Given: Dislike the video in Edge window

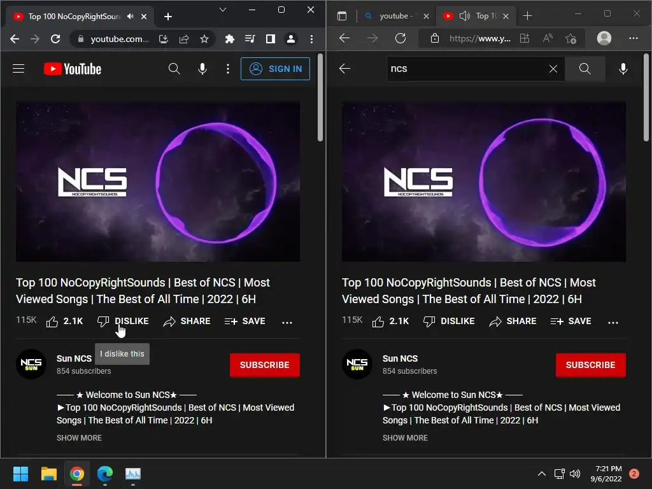Looking at the screenshot, I should 449,322.
